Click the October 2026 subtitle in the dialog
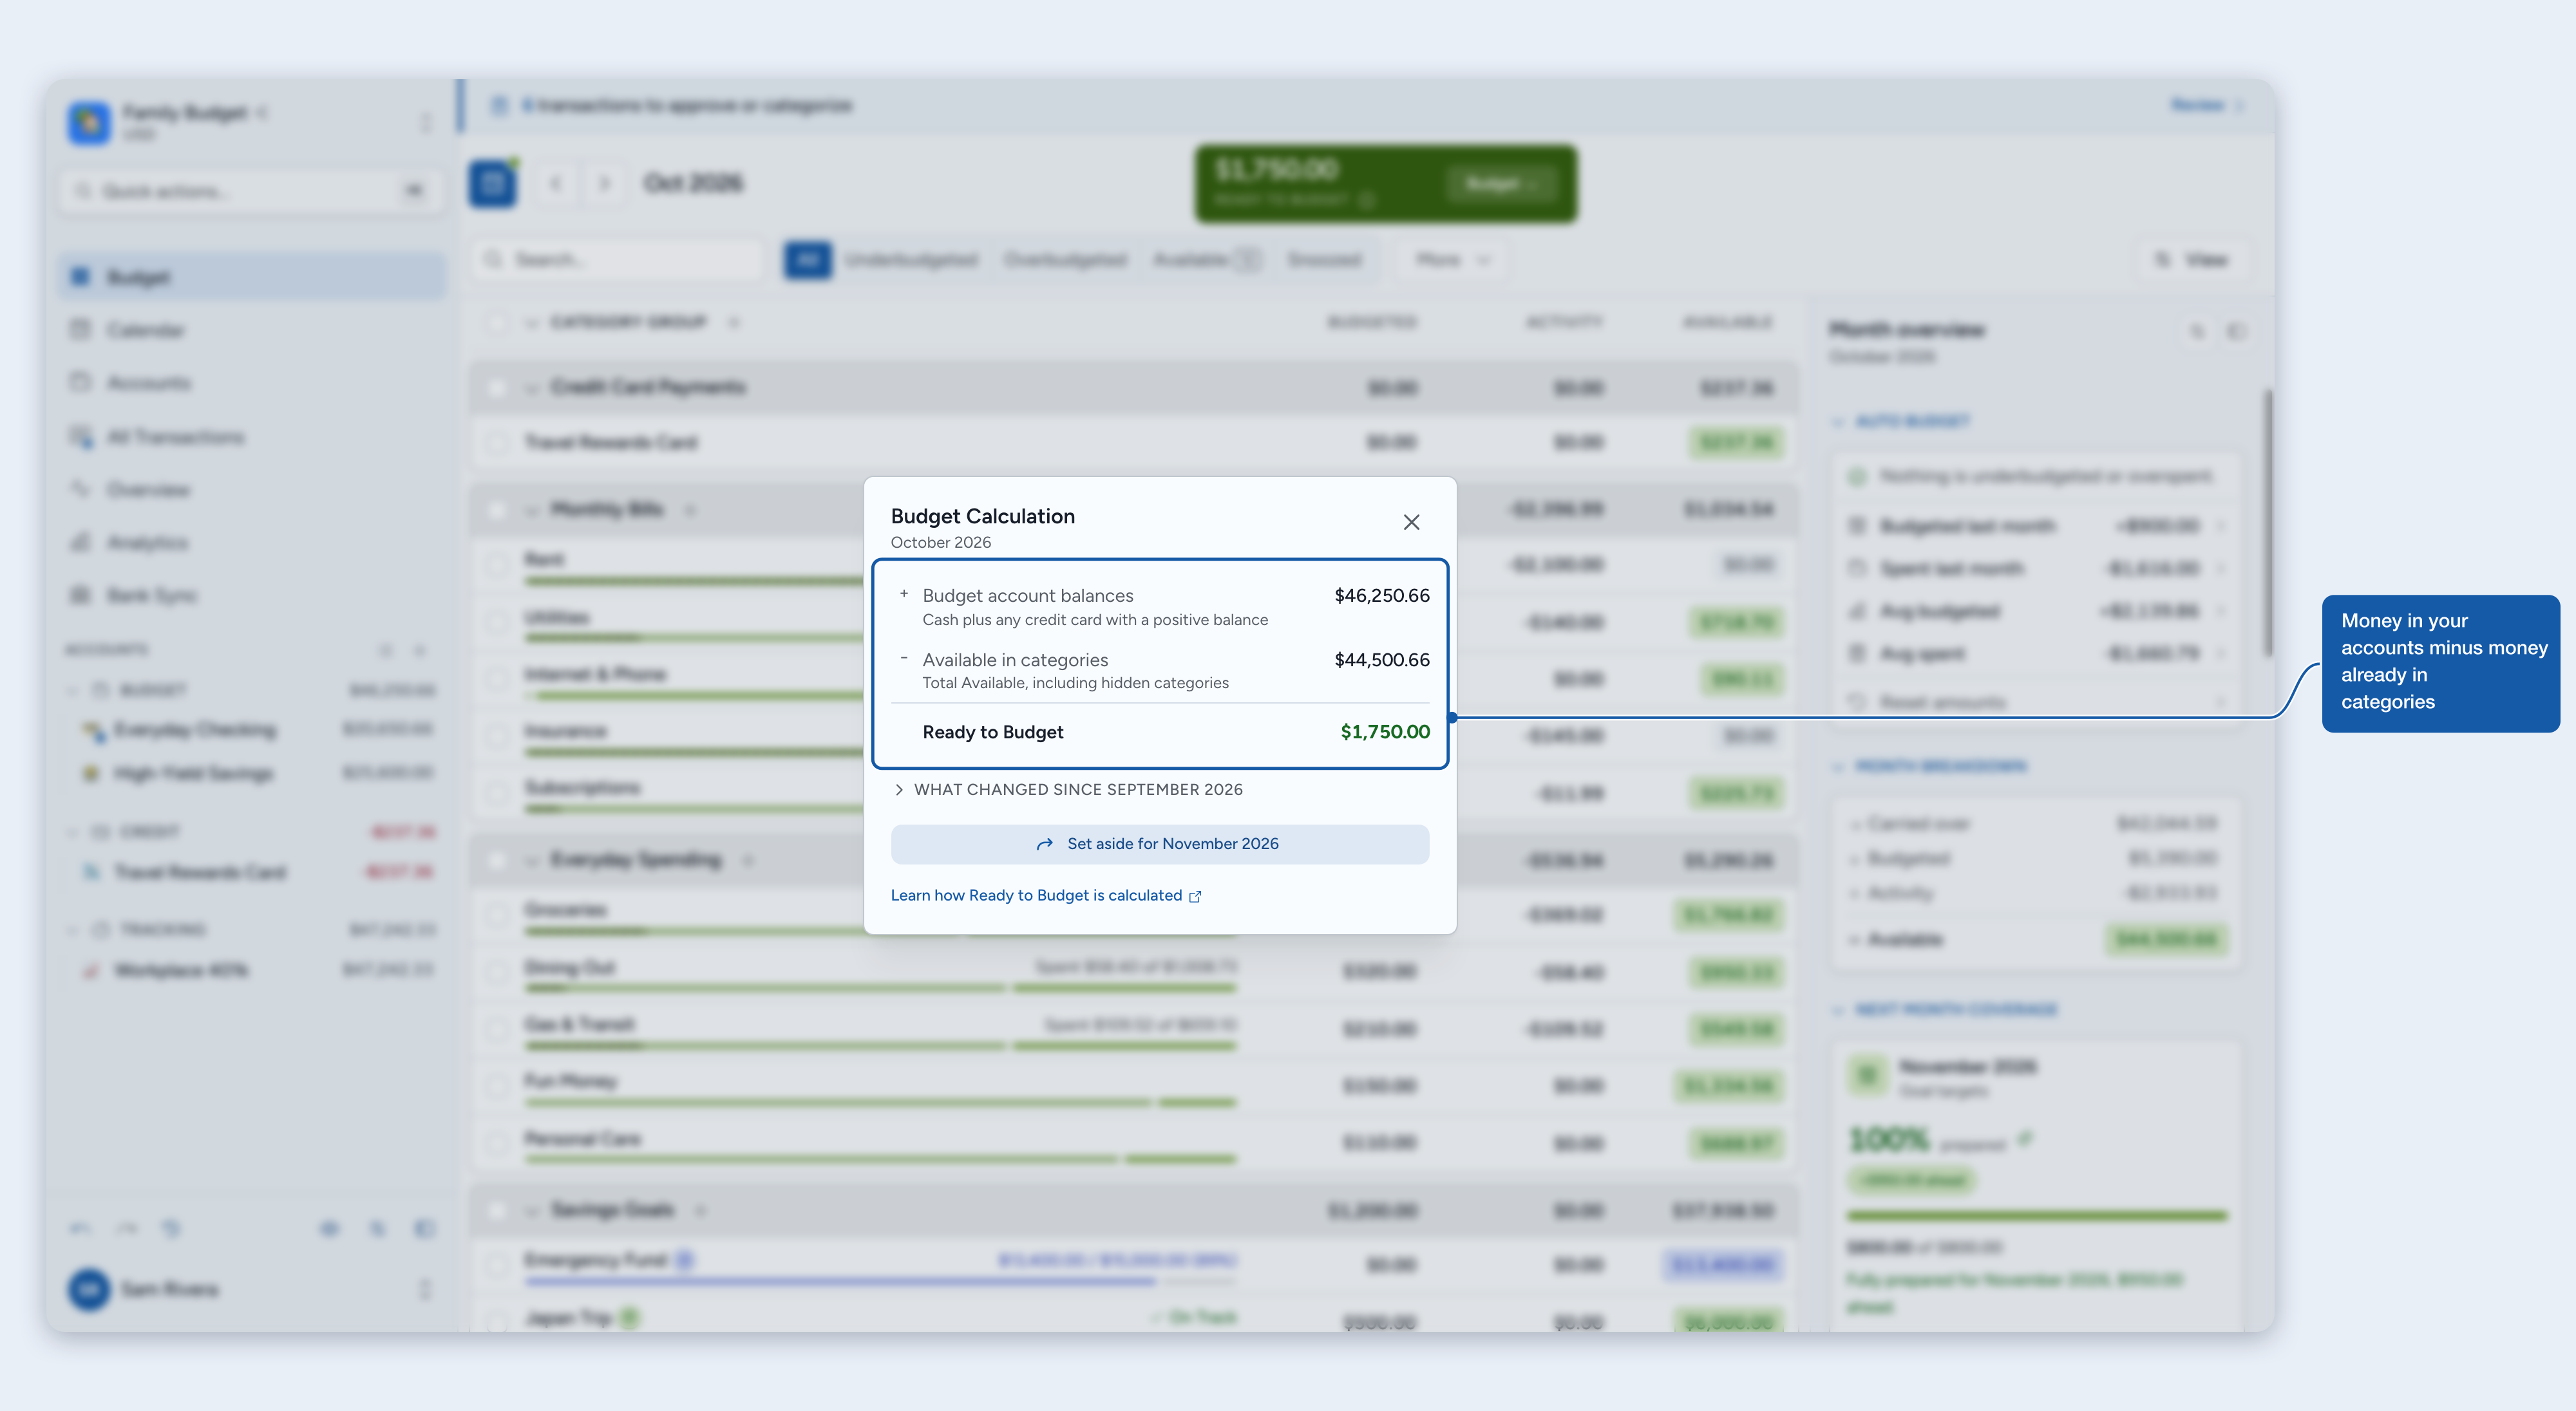This screenshot has width=2576, height=1411. click(x=940, y=543)
